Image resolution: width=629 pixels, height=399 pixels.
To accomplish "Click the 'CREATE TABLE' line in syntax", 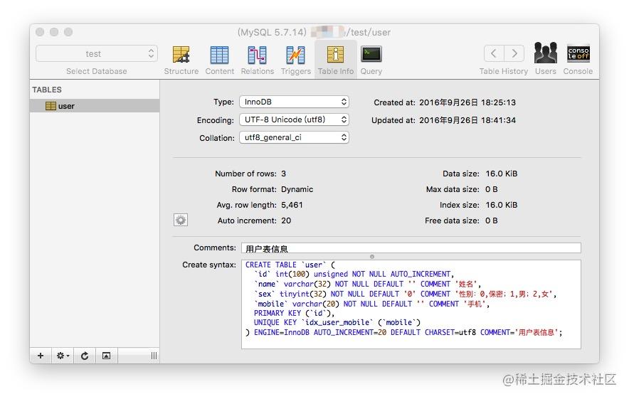I will [290, 265].
